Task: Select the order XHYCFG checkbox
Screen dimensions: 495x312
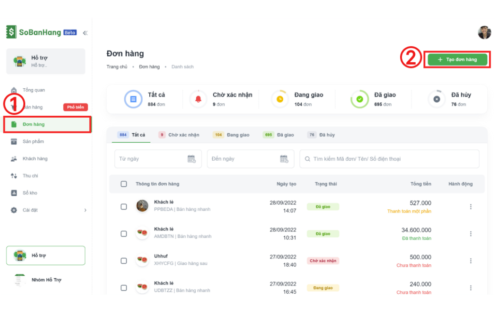Action: click(124, 260)
